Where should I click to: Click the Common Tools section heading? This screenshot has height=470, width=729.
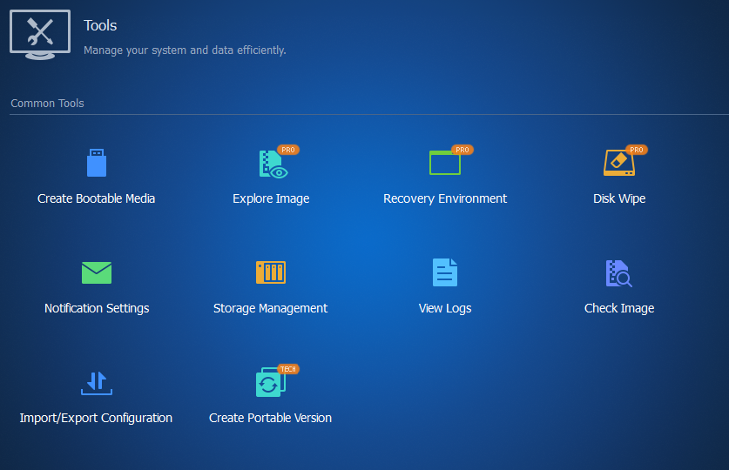[x=47, y=103]
